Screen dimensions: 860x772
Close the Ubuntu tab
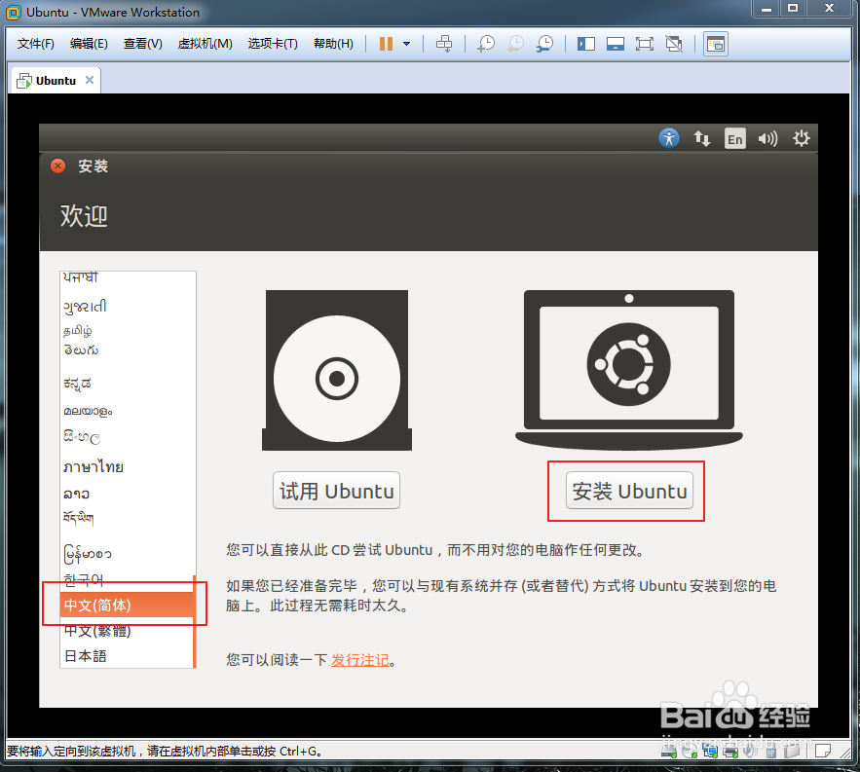point(90,80)
